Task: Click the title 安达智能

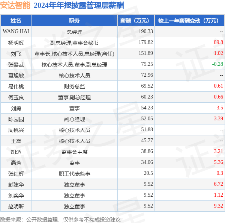Action: (x=15, y=5)
